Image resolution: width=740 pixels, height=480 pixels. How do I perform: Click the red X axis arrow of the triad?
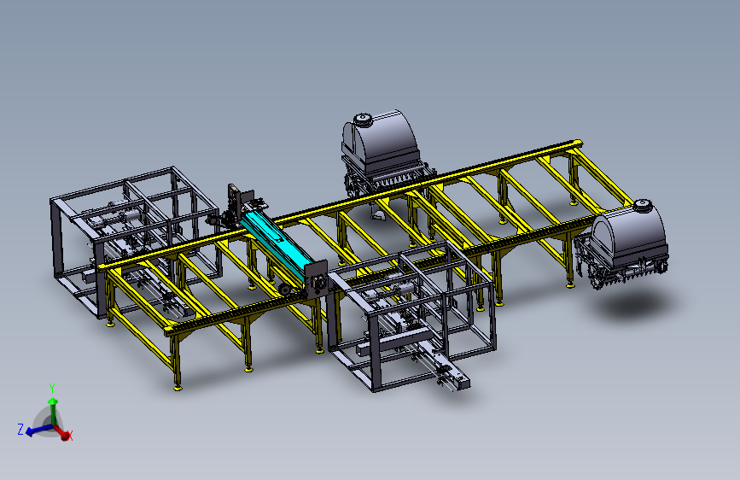tap(63, 432)
